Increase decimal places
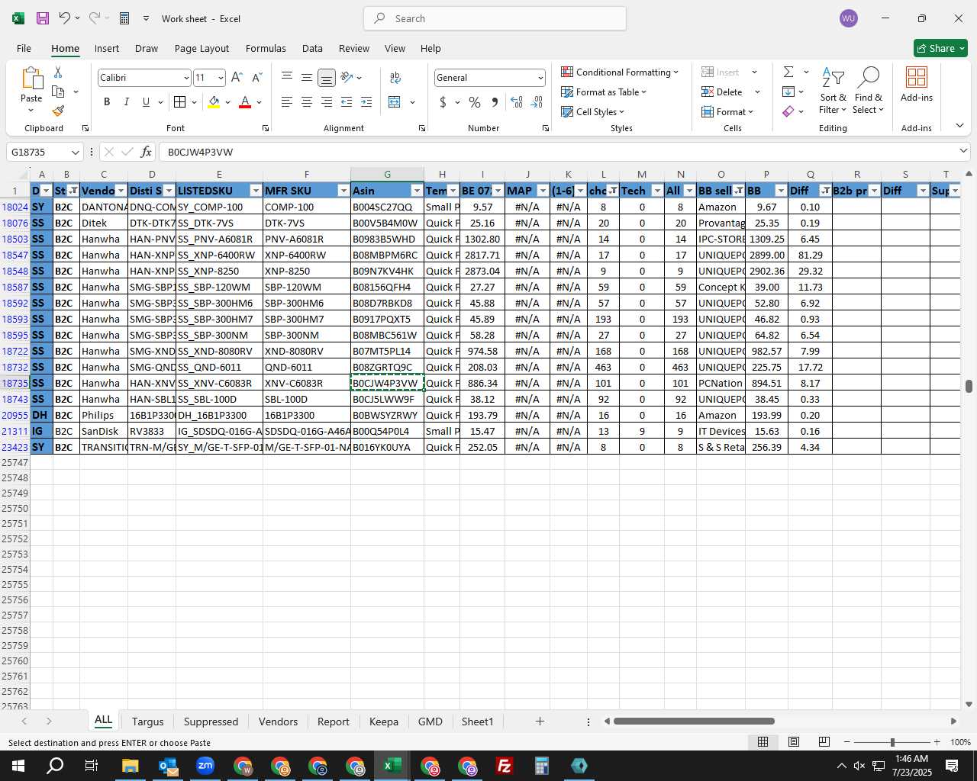 [x=517, y=102]
